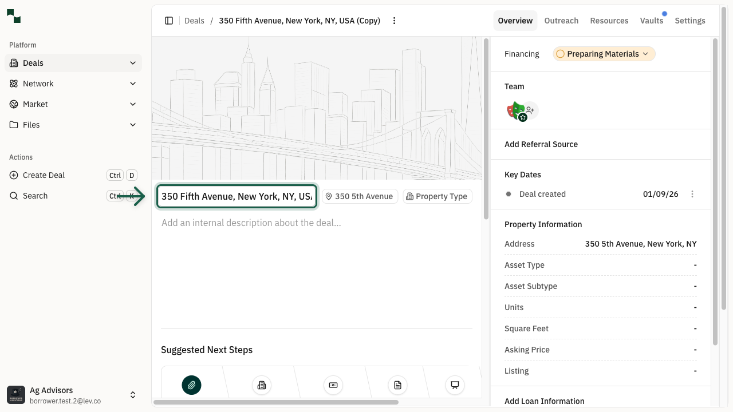This screenshot has height=412, width=733.
Task: Open the deal title three-dot menu
Action: click(394, 21)
